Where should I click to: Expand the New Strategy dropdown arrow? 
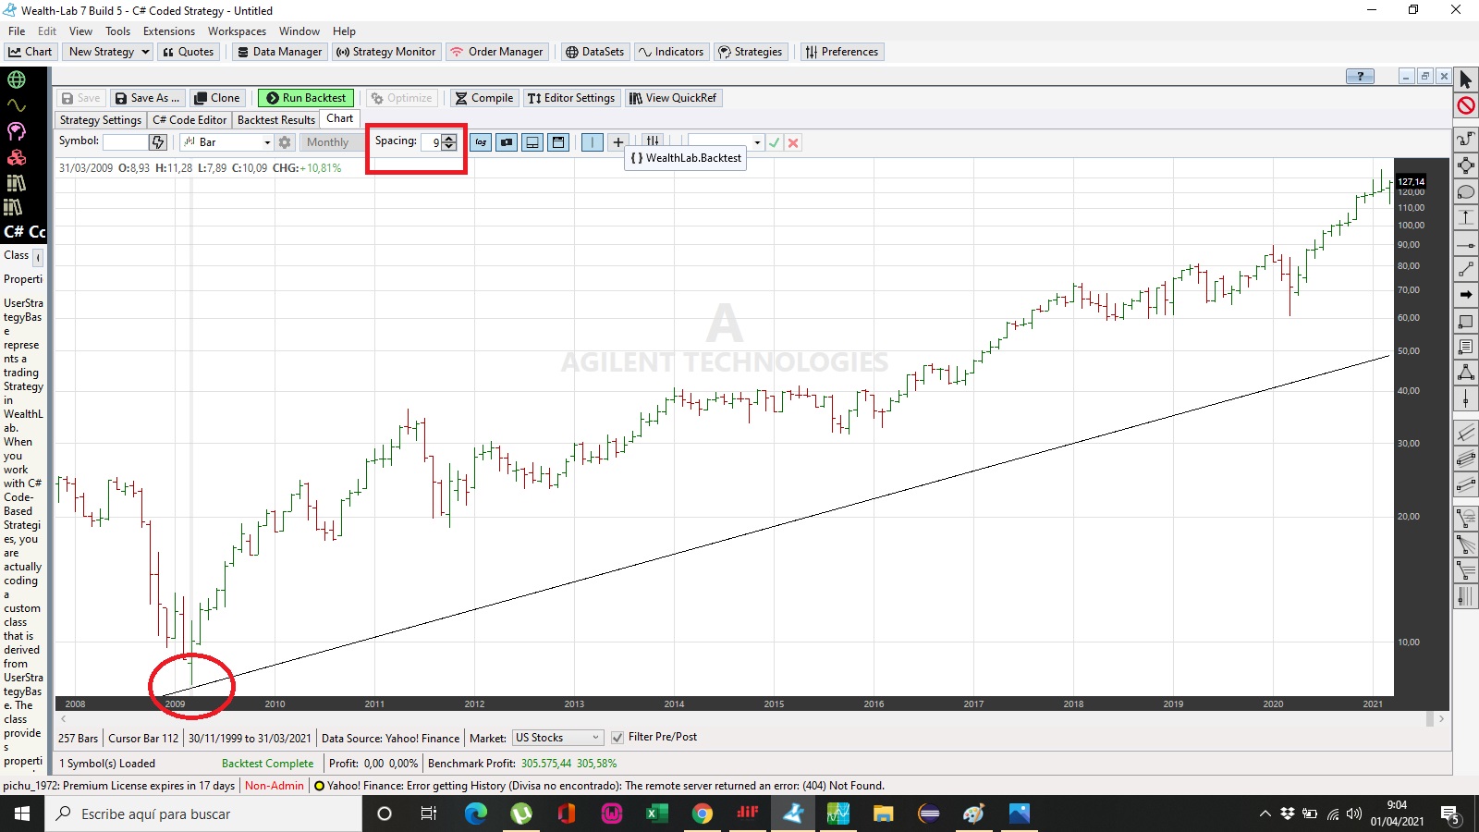coord(145,52)
